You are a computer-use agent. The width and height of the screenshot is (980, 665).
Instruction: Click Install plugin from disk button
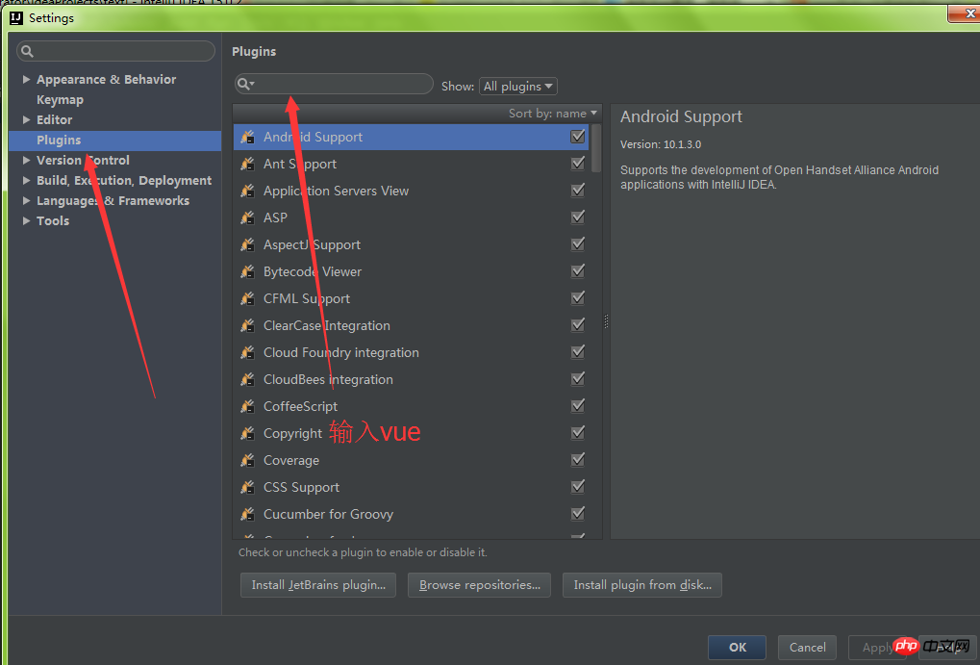tap(642, 585)
